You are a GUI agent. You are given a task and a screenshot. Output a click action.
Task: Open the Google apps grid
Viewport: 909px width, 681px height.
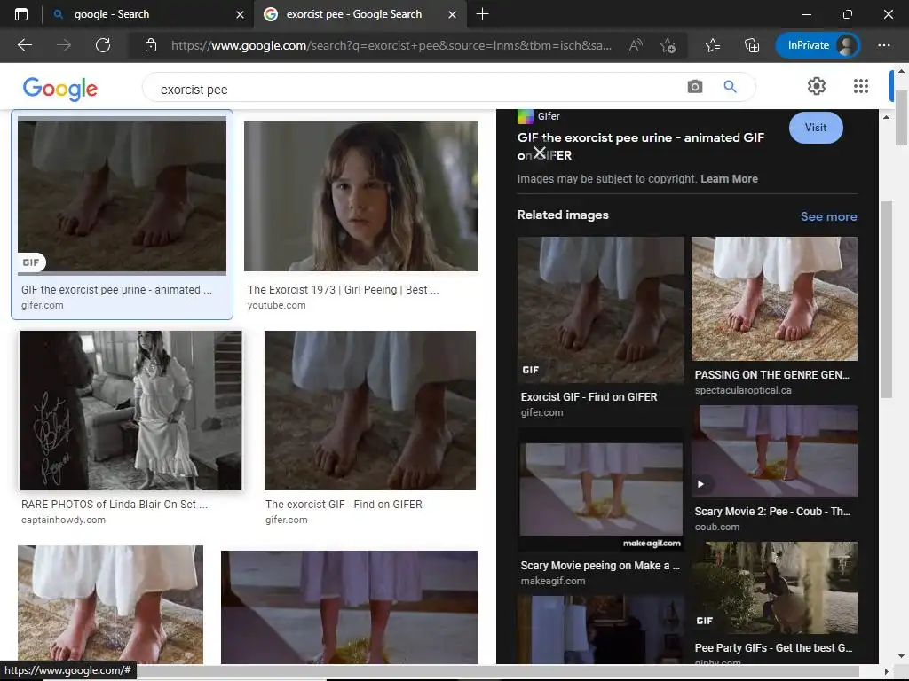[x=861, y=86]
